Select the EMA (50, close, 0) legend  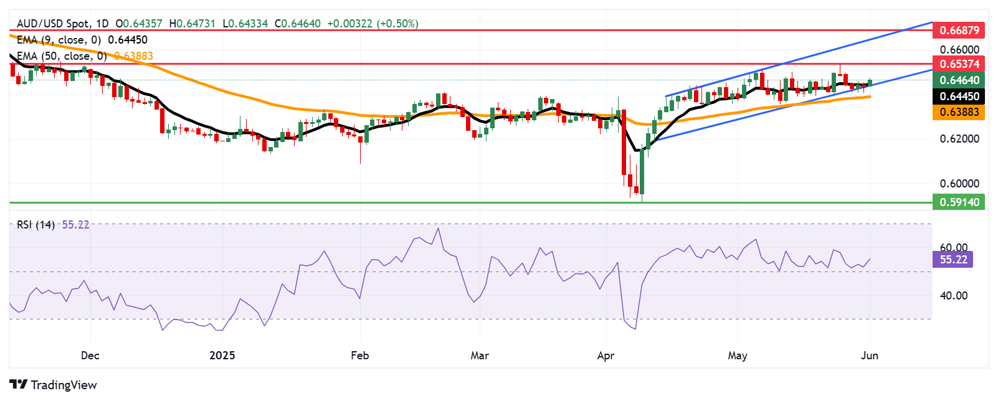tap(61, 56)
